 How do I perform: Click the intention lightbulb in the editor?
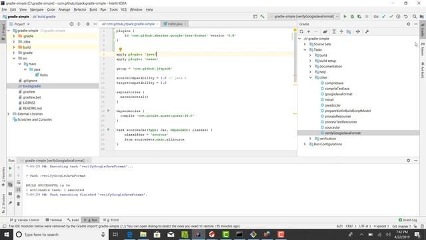click(120, 49)
